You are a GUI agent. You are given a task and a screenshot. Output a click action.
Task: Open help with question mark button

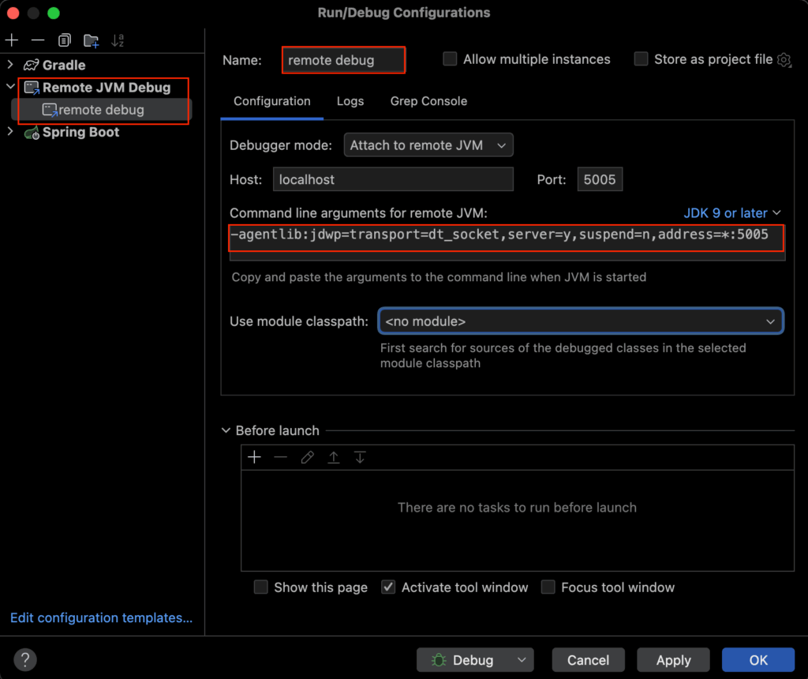coord(25,659)
